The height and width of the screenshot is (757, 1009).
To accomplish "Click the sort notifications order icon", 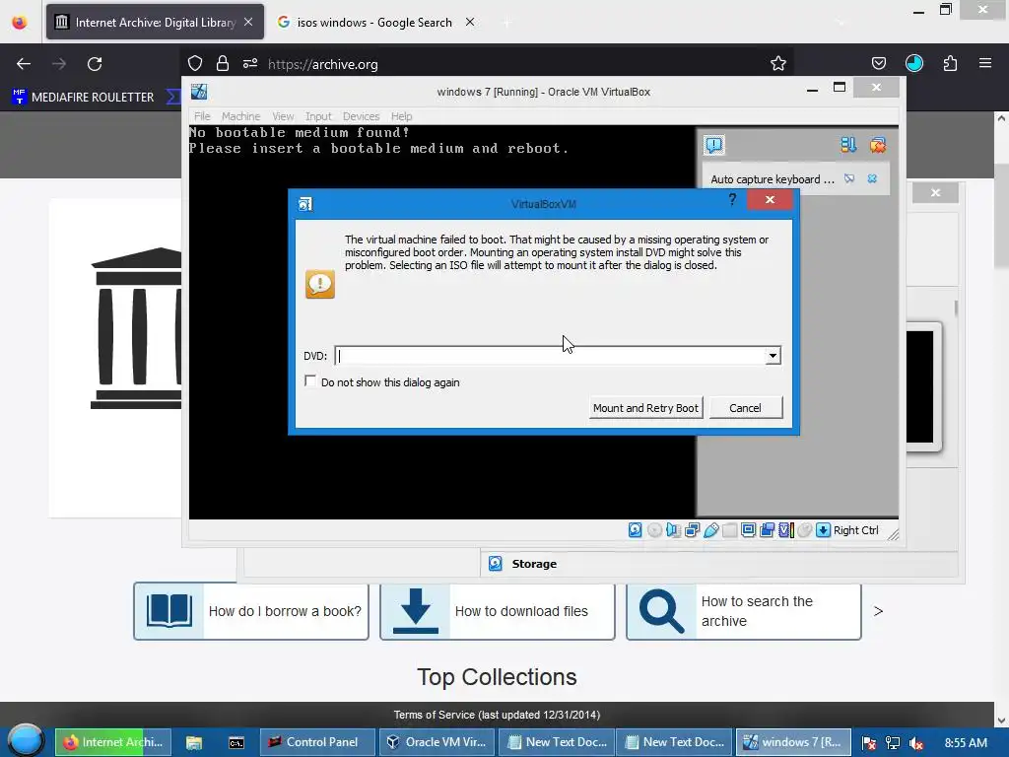I will tap(848, 145).
